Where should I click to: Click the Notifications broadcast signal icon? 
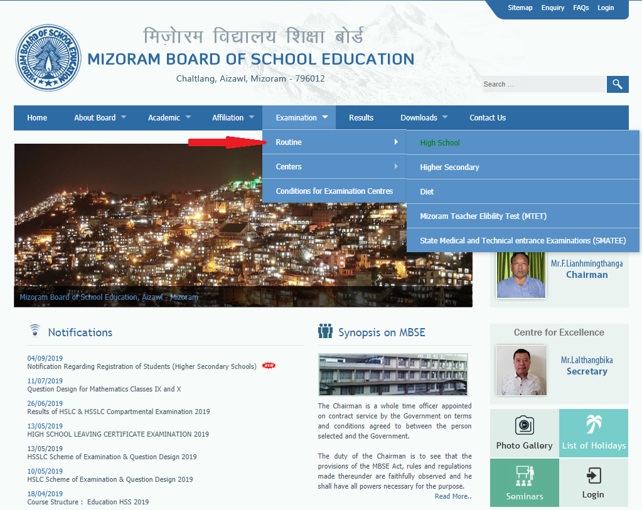35,331
